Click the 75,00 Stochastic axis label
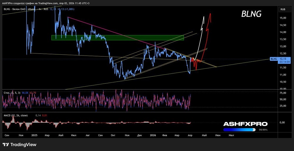 click(283, 93)
